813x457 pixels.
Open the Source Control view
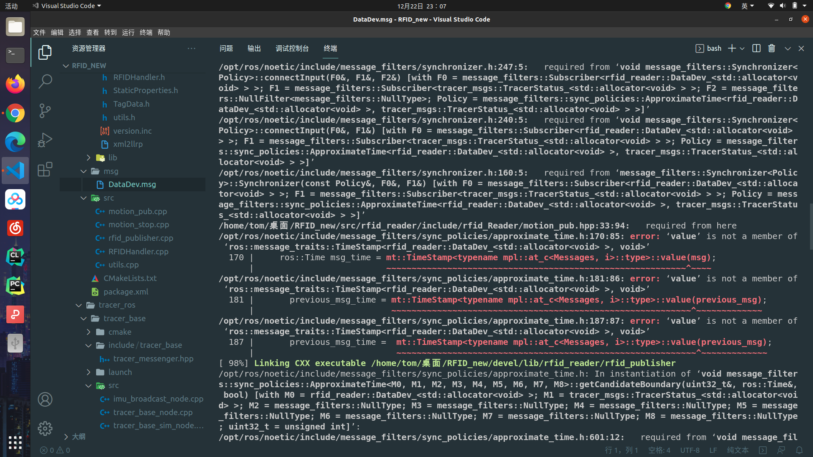(45, 110)
